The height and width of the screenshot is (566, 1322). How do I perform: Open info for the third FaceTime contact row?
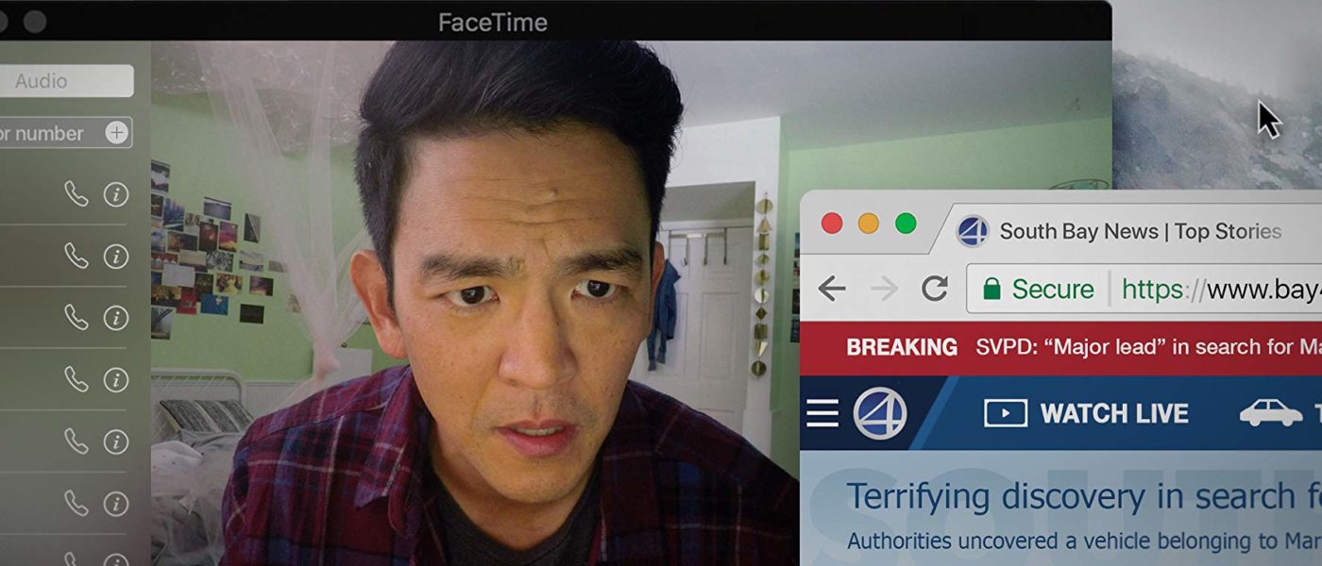(116, 318)
